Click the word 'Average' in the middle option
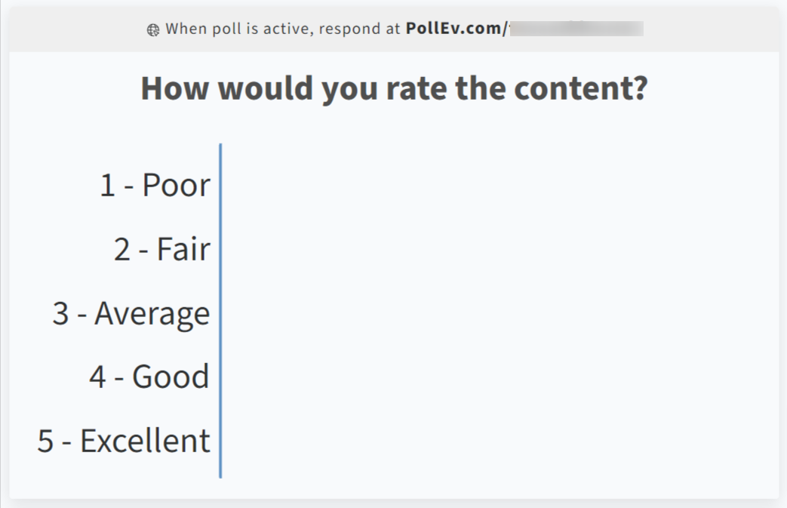This screenshot has width=787, height=508. coord(152,313)
